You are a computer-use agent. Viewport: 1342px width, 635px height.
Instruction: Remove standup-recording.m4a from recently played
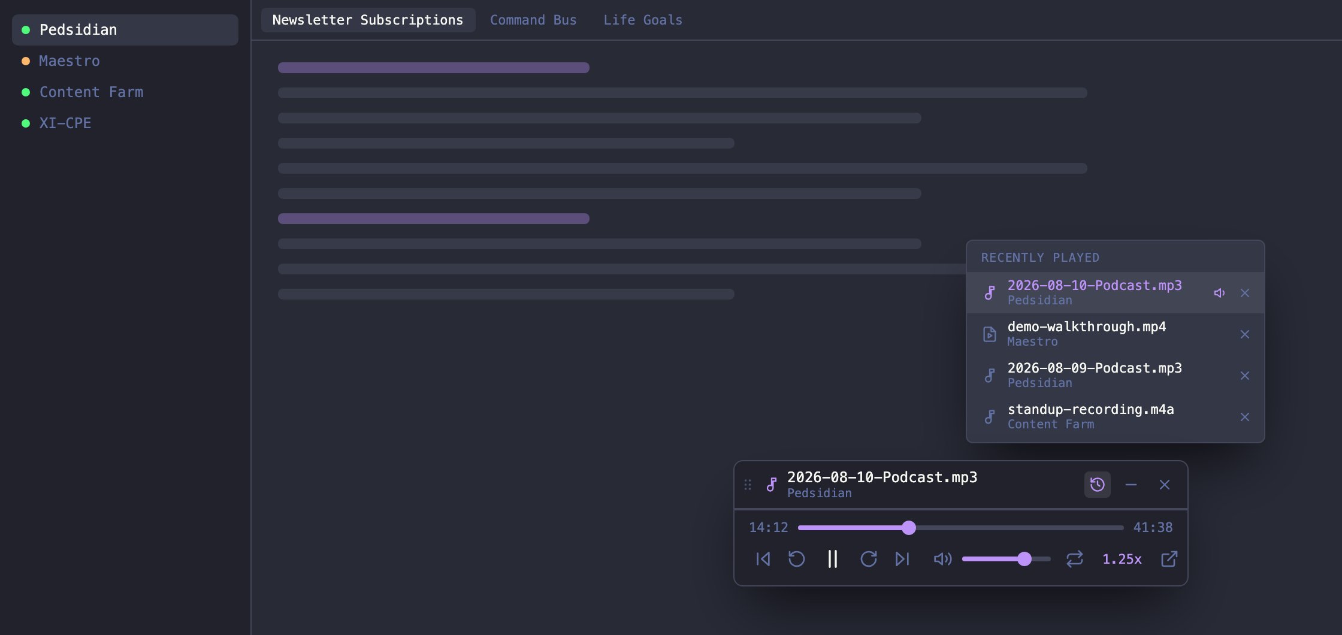[x=1245, y=417]
